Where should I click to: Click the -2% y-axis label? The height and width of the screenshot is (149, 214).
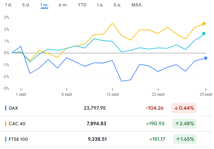coord(6,77)
